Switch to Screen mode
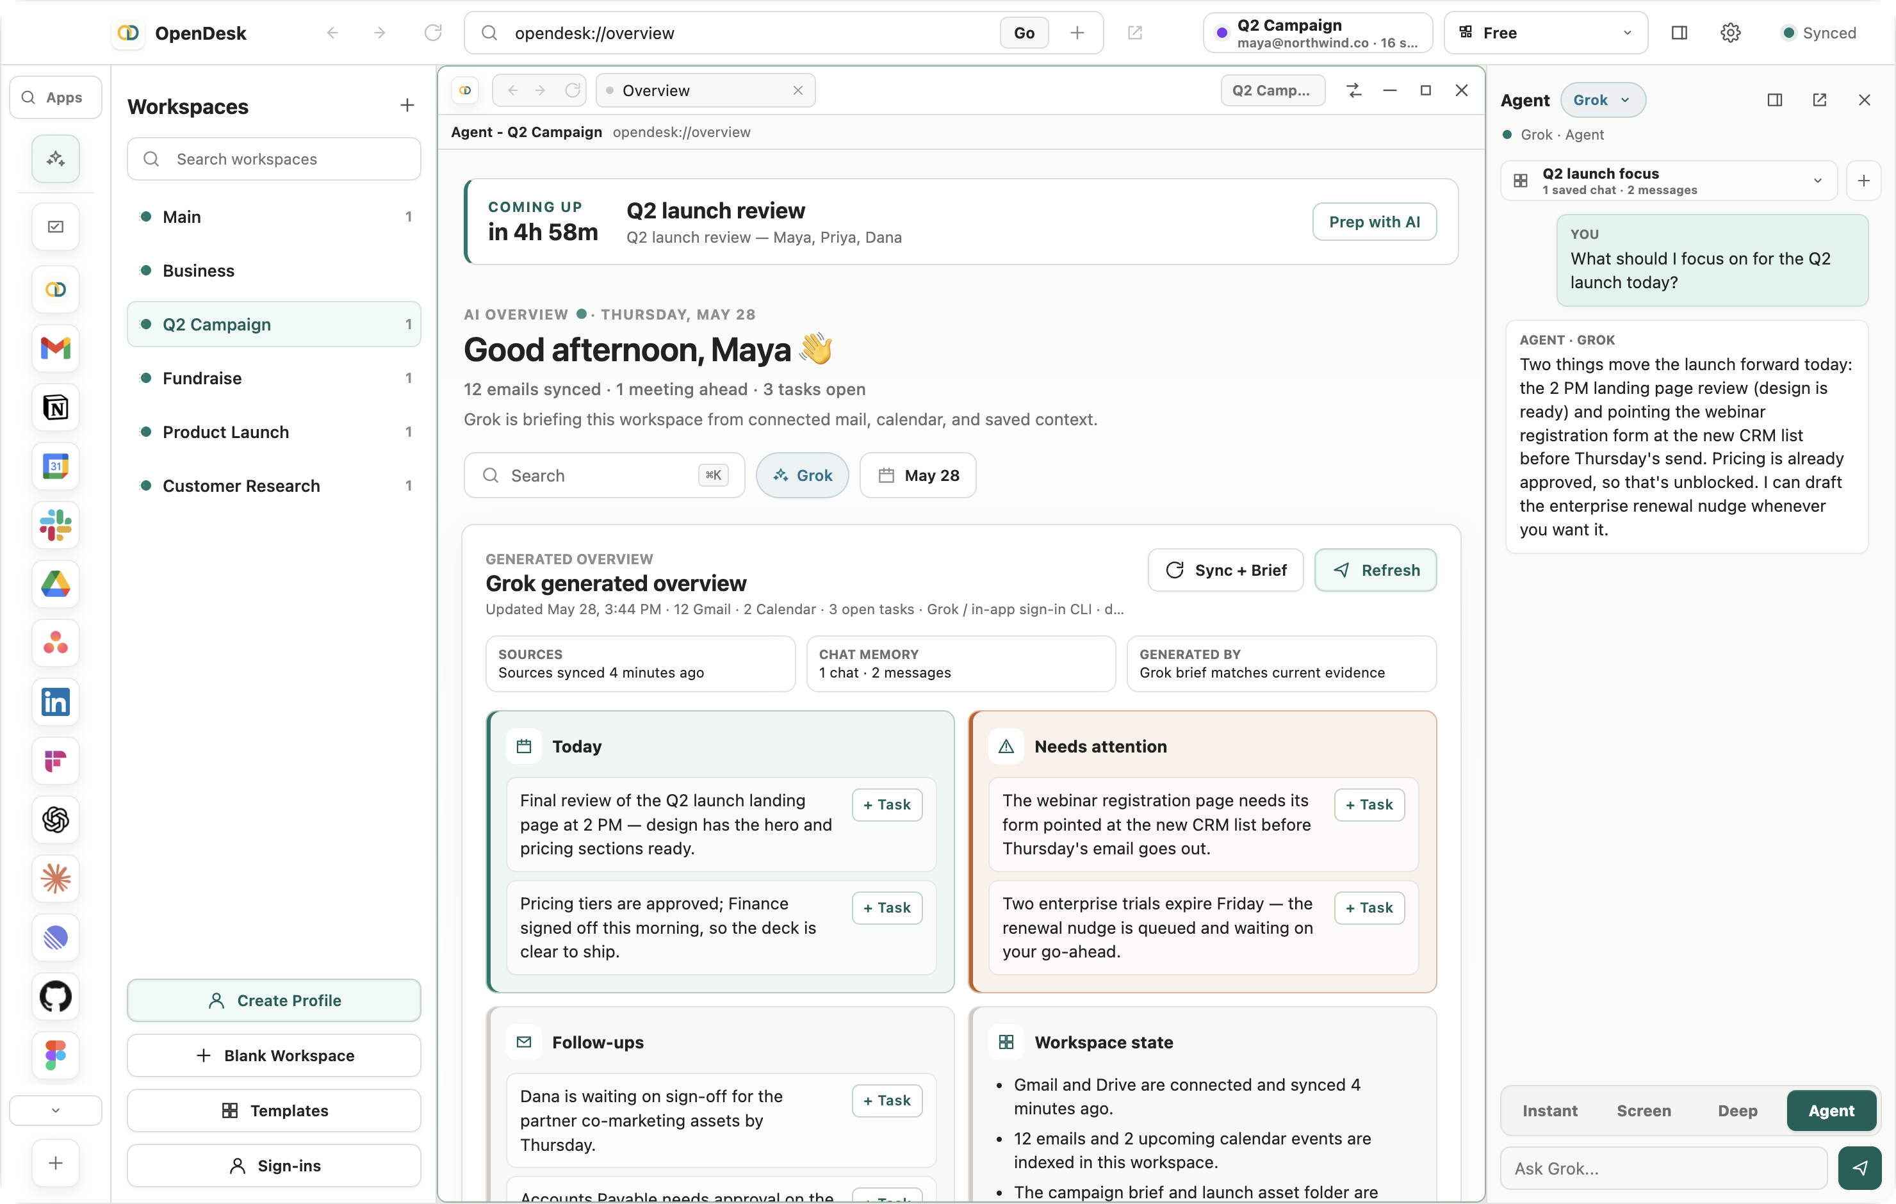Viewport: 1896px width, 1204px height. tap(1643, 1110)
